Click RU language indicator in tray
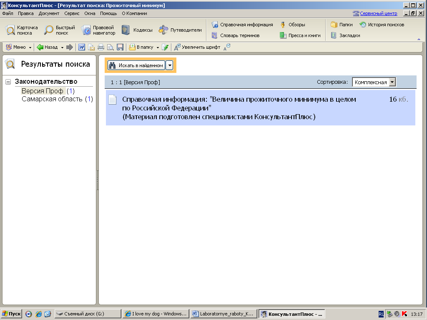Viewport: 427px width, 320px height. tap(381, 314)
